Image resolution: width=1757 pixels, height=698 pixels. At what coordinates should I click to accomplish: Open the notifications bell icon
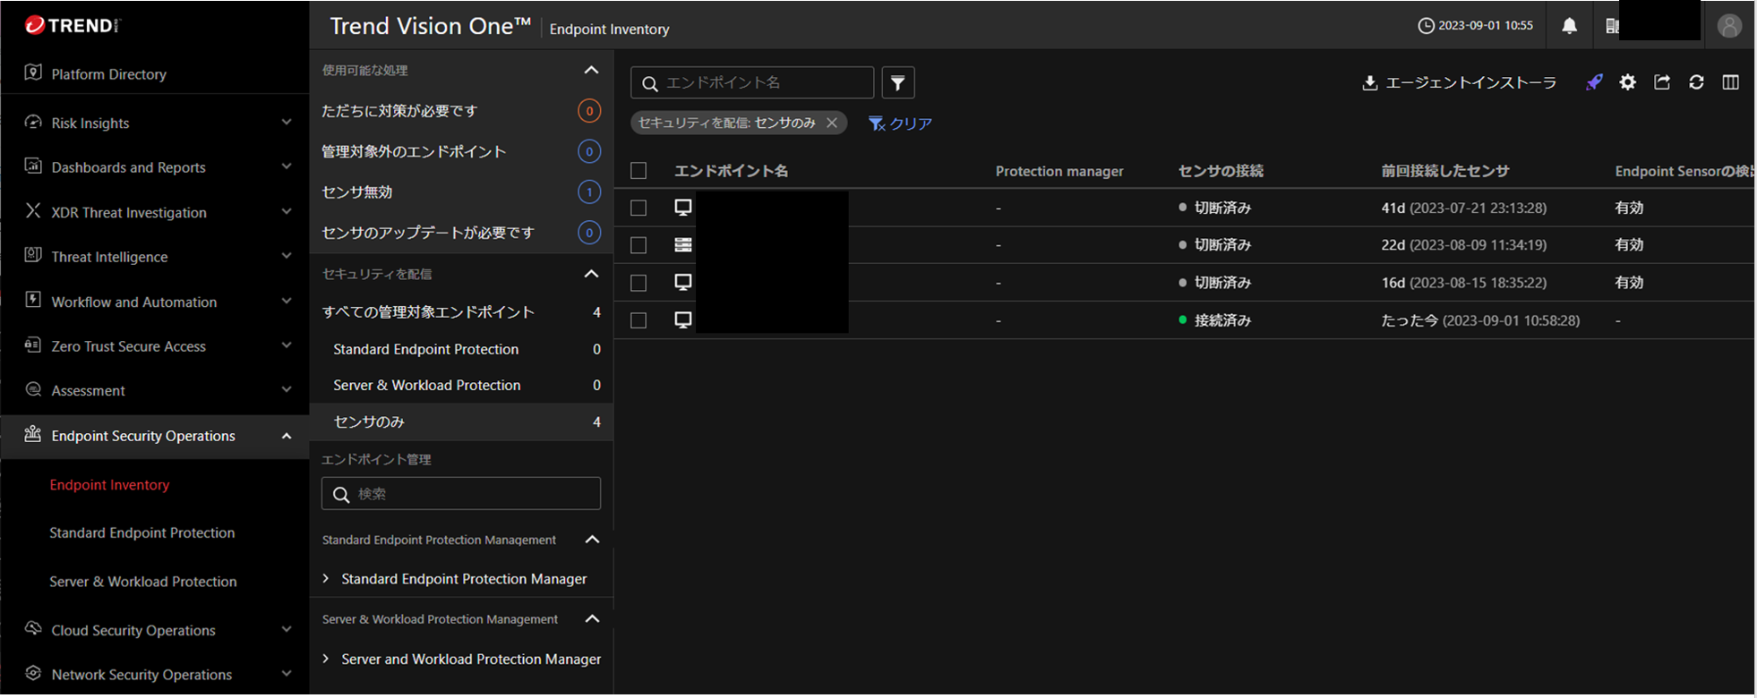pyautogui.click(x=1569, y=26)
